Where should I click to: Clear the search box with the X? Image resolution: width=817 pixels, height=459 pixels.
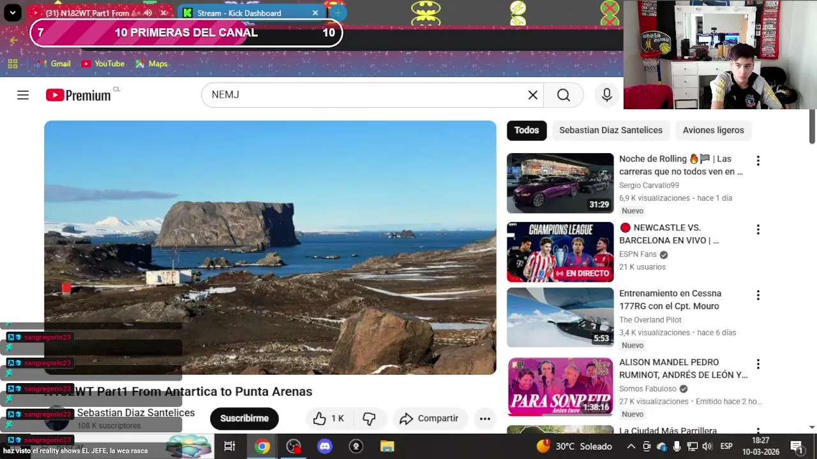click(533, 95)
